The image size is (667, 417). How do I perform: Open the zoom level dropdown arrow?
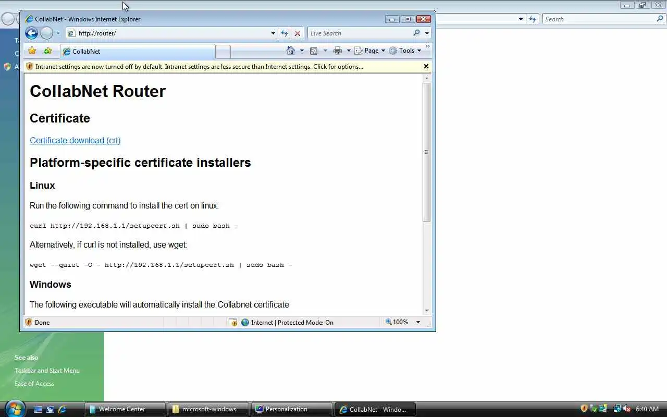(x=418, y=322)
